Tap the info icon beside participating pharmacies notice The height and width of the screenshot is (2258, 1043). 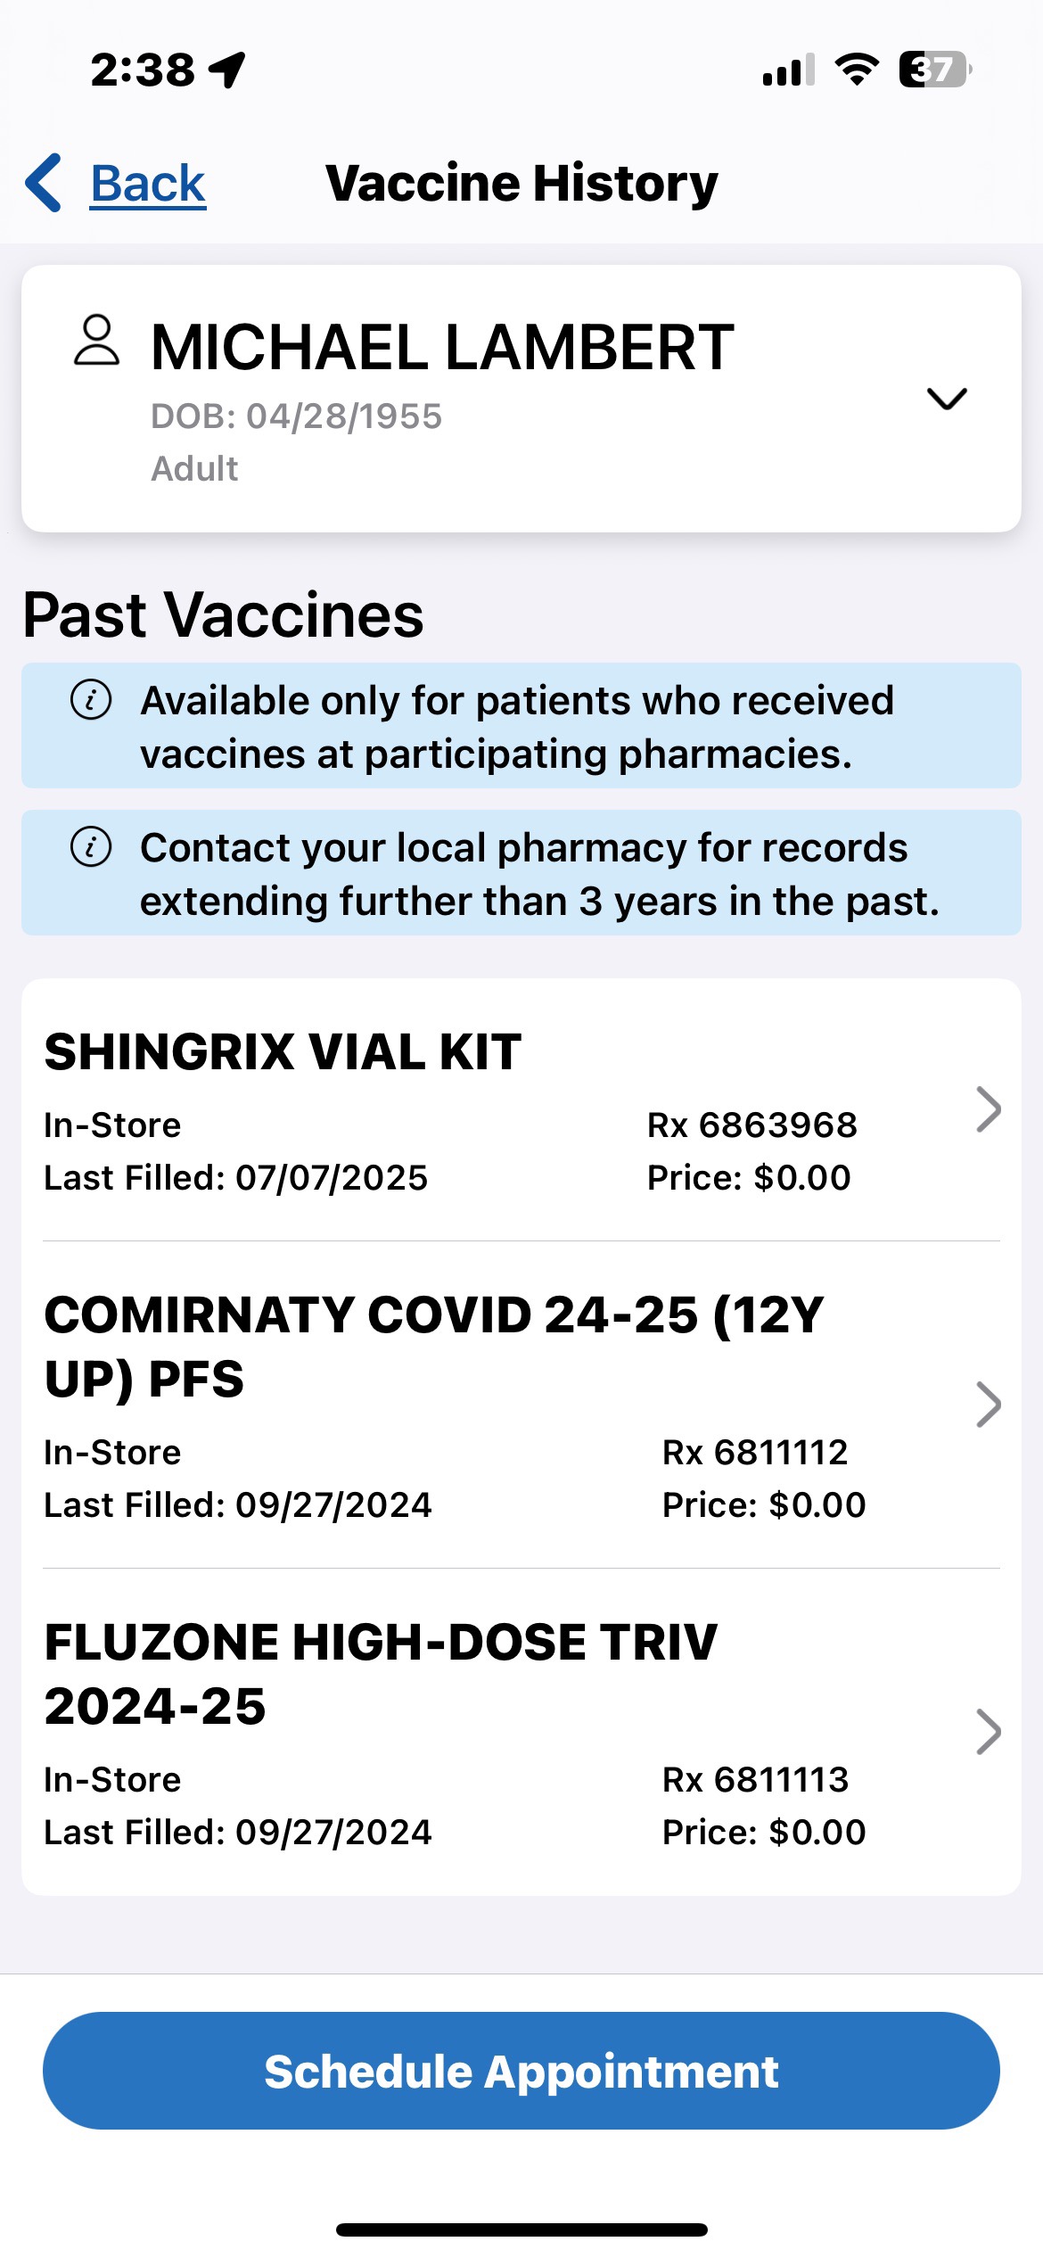pos(91,700)
